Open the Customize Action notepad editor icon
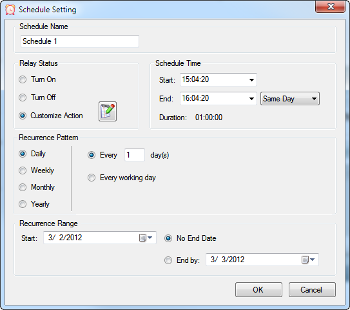Viewport: 350px width, 310px height. [108, 111]
